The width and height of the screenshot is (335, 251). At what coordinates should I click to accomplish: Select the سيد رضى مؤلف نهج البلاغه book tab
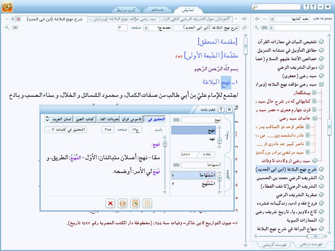point(123,19)
